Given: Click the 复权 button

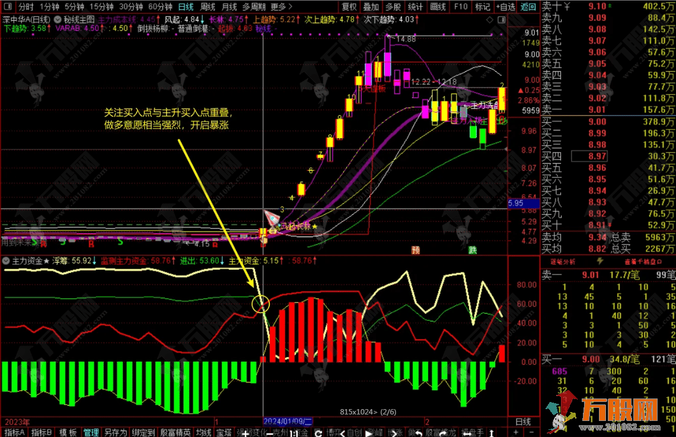Looking at the screenshot, I should coord(349,7).
